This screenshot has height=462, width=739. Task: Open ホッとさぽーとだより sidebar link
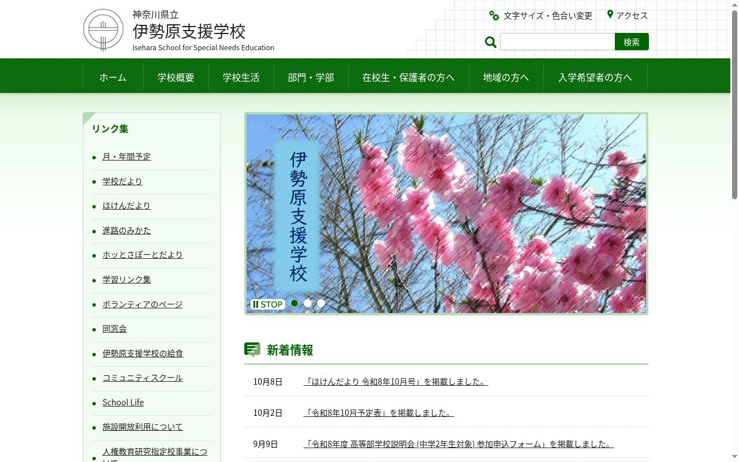tap(143, 255)
